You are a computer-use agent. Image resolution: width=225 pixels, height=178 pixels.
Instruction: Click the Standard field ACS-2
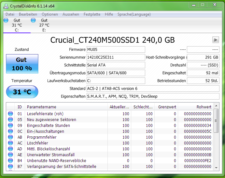point(153,89)
